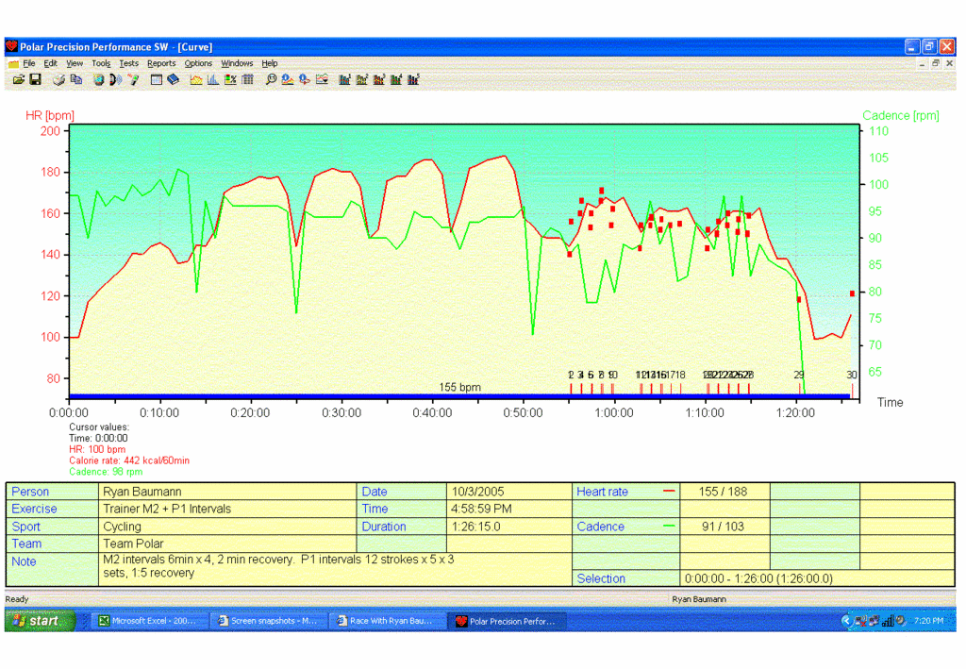Click the duration value 1:26:15.0

pyautogui.click(x=475, y=527)
